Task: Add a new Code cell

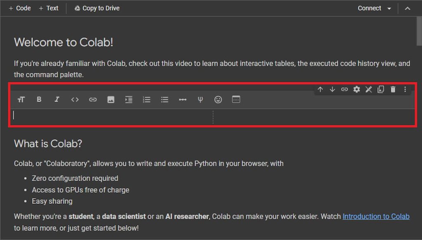Action: point(20,8)
